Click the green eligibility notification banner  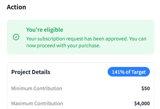pyautogui.click(x=80, y=37)
